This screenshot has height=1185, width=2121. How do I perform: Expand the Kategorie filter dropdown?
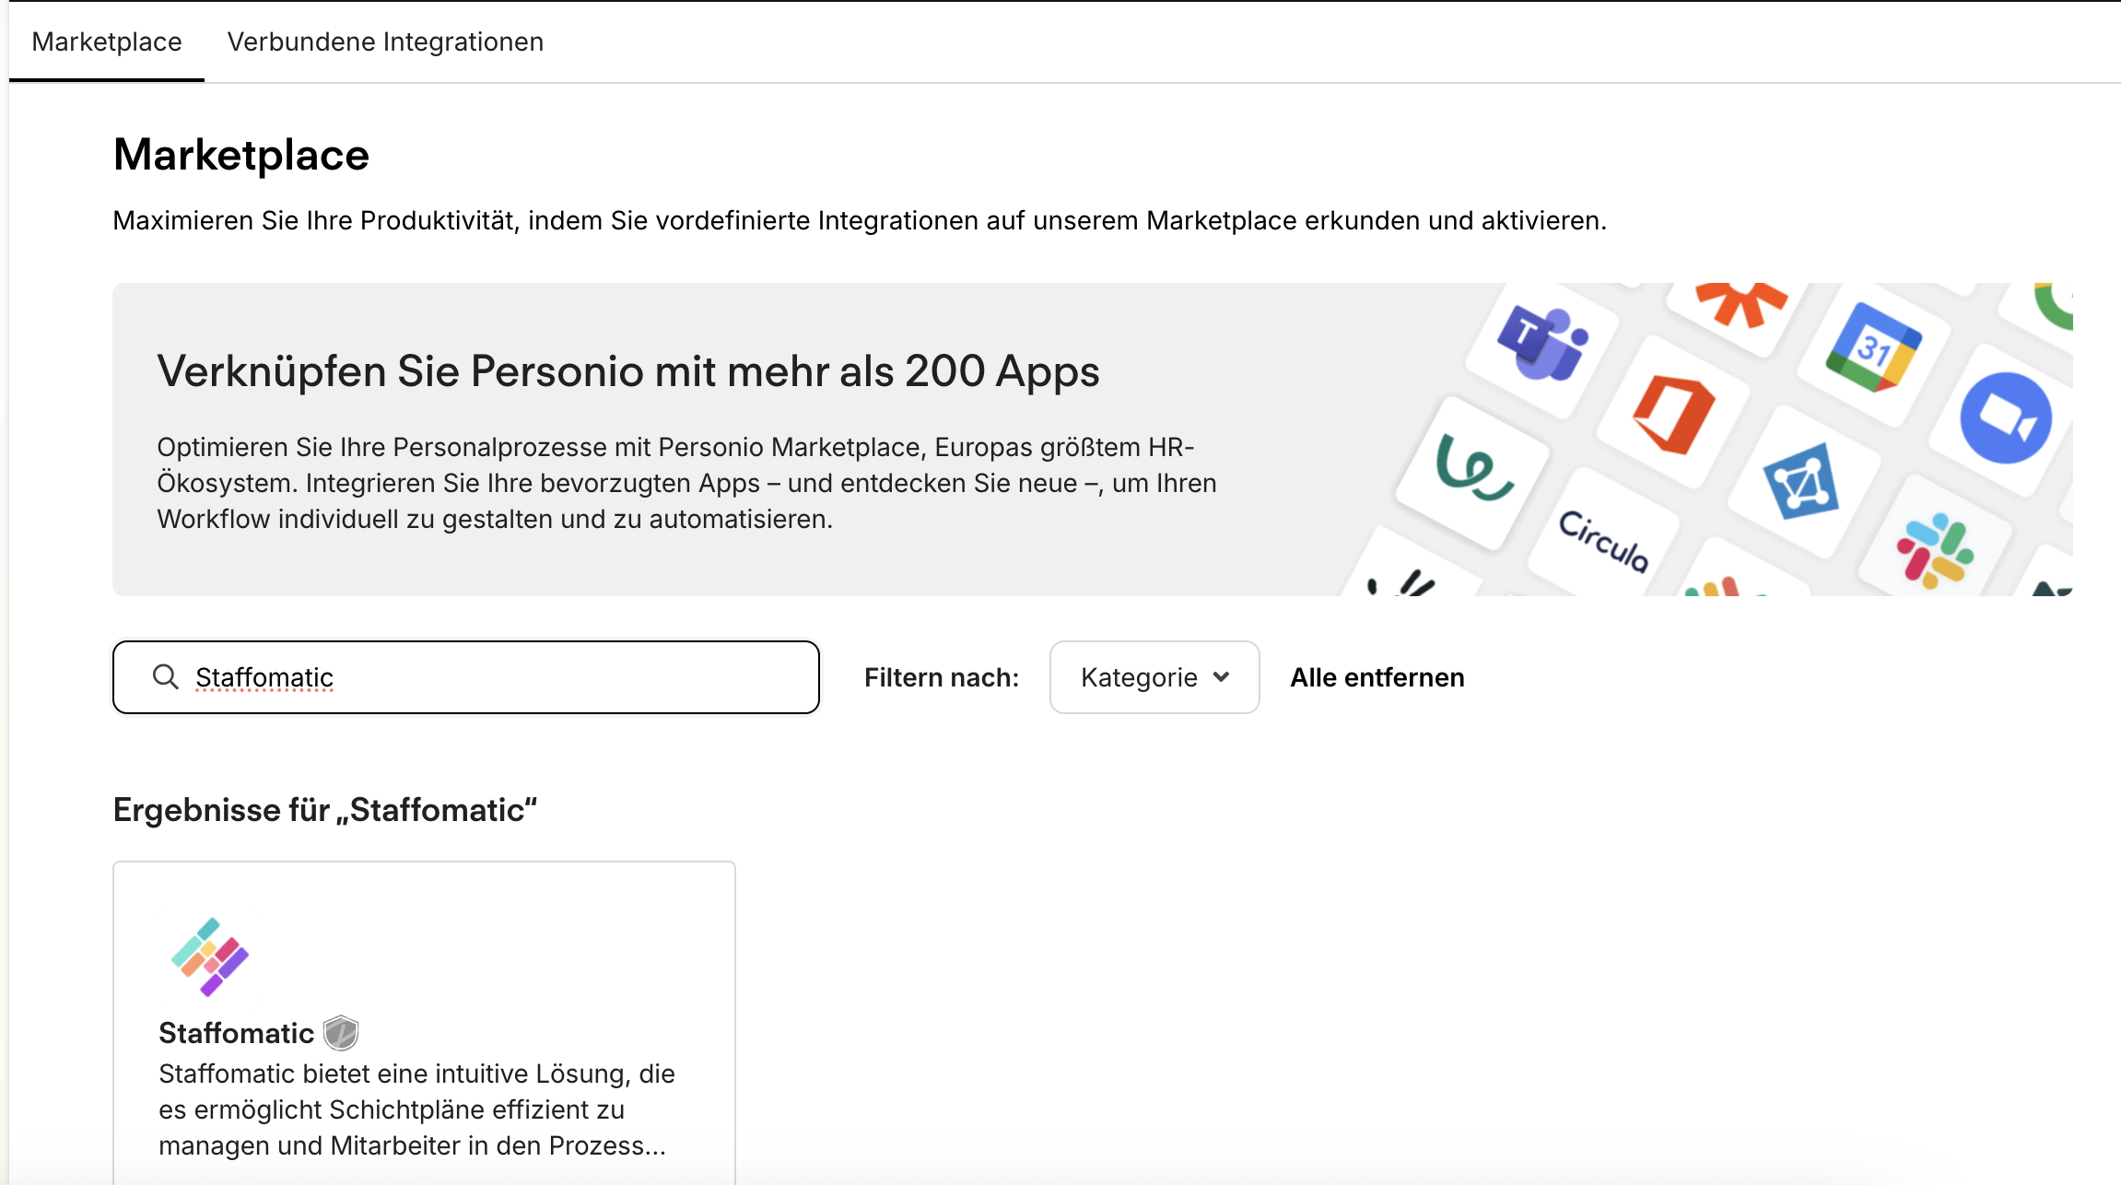click(1154, 677)
